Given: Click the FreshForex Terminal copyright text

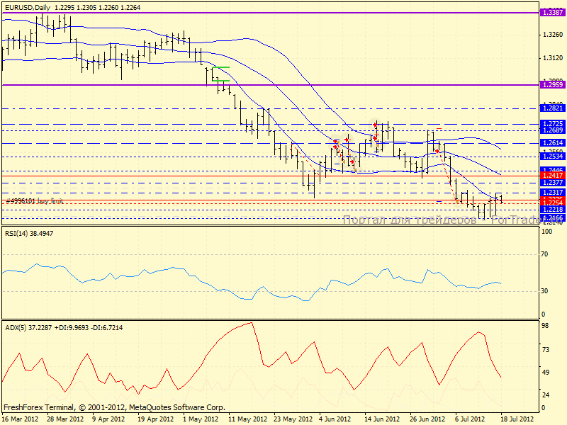Looking at the screenshot, I should [x=114, y=408].
